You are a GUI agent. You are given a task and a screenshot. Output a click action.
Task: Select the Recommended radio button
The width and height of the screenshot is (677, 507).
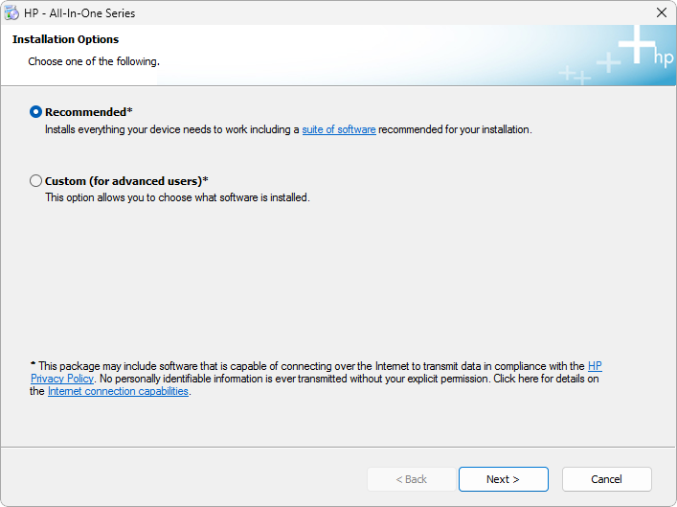tap(35, 112)
